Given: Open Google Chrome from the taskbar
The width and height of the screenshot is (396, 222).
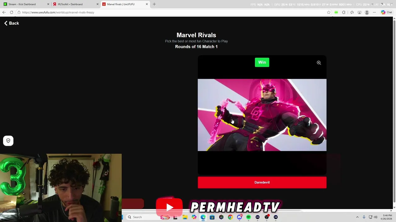Looking at the screenshot, I should point(230,217).
